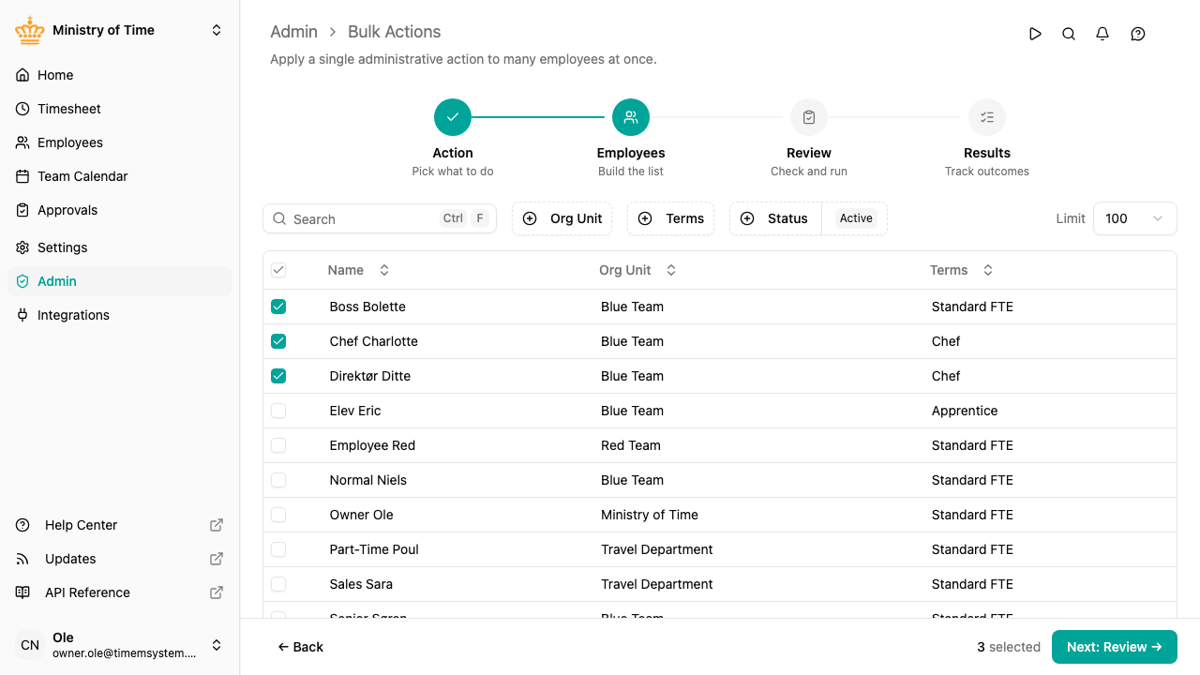Sort by Name column
The image size is (1200, 675).
point(358,270)
